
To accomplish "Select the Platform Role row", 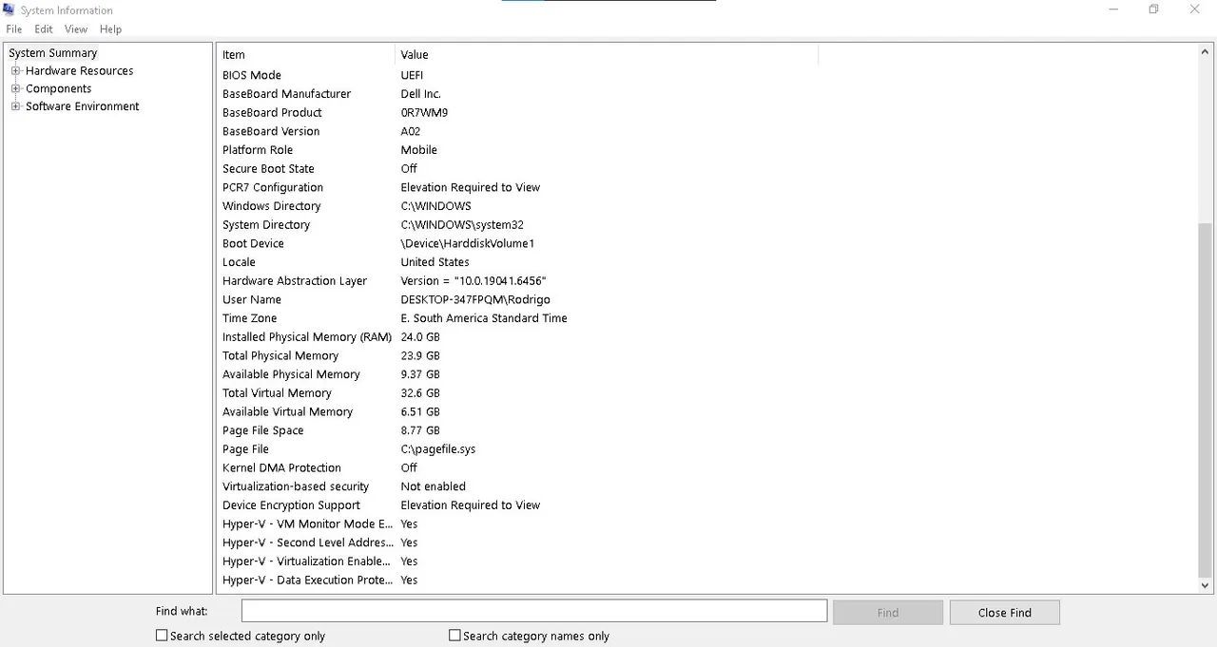I will pyautogui.click(x=706, y=150).
